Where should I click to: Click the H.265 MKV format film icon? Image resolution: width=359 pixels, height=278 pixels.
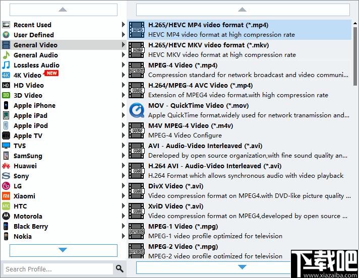point(137,50)
